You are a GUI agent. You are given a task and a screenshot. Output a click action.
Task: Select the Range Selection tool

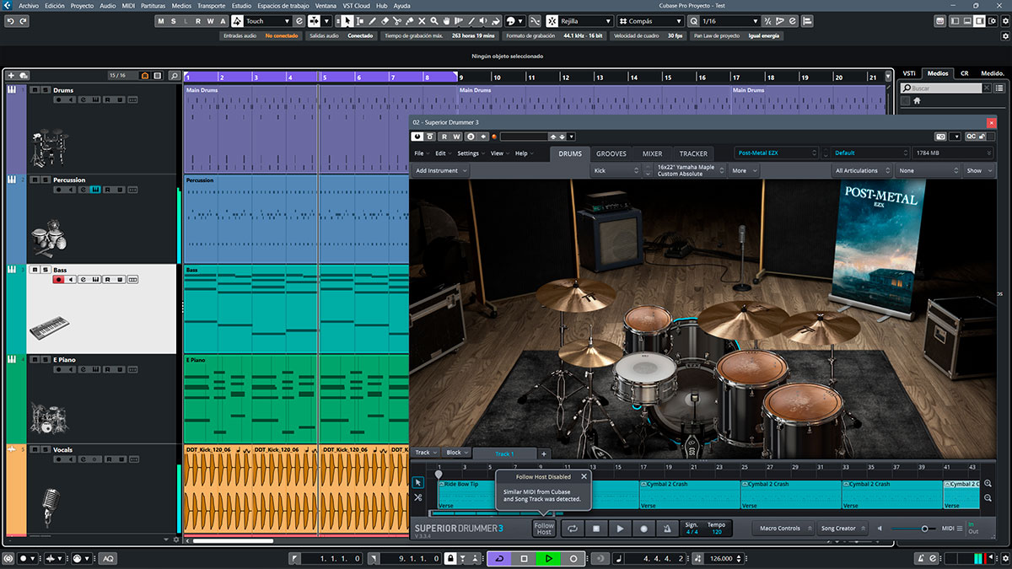pyautogui.click(x=360, y=21)
